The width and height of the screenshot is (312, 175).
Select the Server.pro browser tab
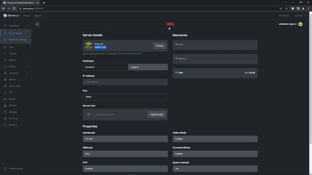(x=20, y=3)
